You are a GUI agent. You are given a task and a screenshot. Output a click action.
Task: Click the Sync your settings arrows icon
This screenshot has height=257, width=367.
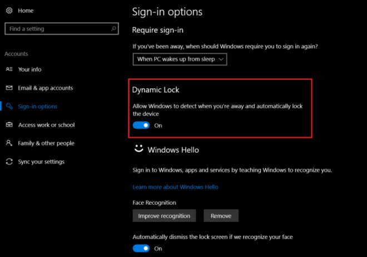(x=9, y=162)
